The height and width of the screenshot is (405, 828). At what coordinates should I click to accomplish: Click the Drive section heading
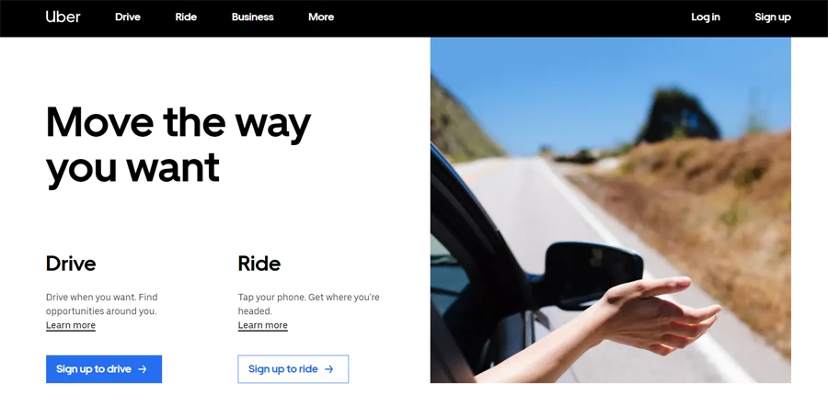pyautogui.click(x=71, y=264)
